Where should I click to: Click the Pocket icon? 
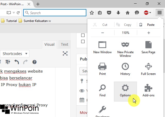tap(109, 13)
